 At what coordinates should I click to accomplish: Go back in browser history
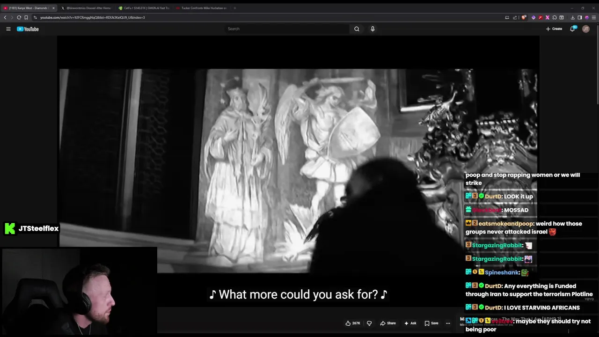5,17
